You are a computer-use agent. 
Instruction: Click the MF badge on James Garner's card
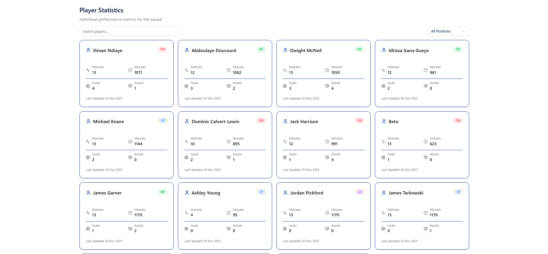click(x=163, y=192)
